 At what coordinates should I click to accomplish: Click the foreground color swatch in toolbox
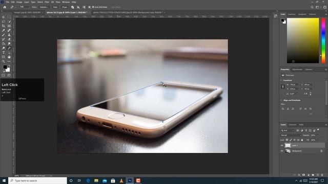5,67
